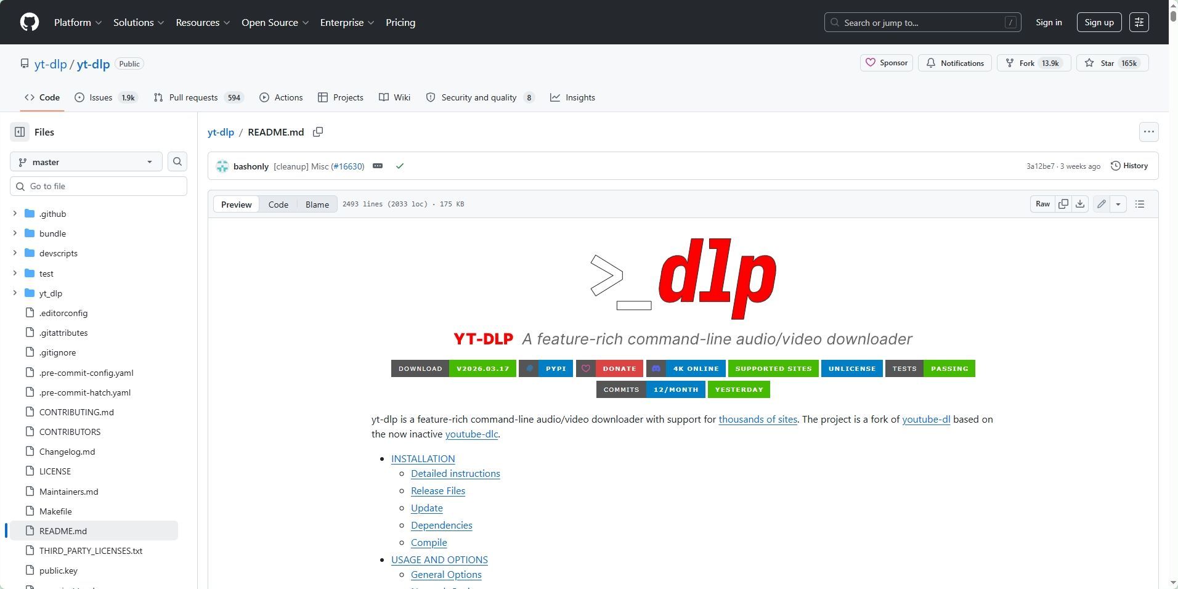
Task: Open the Pull requests tab
Action: click(x=199, y=97)
